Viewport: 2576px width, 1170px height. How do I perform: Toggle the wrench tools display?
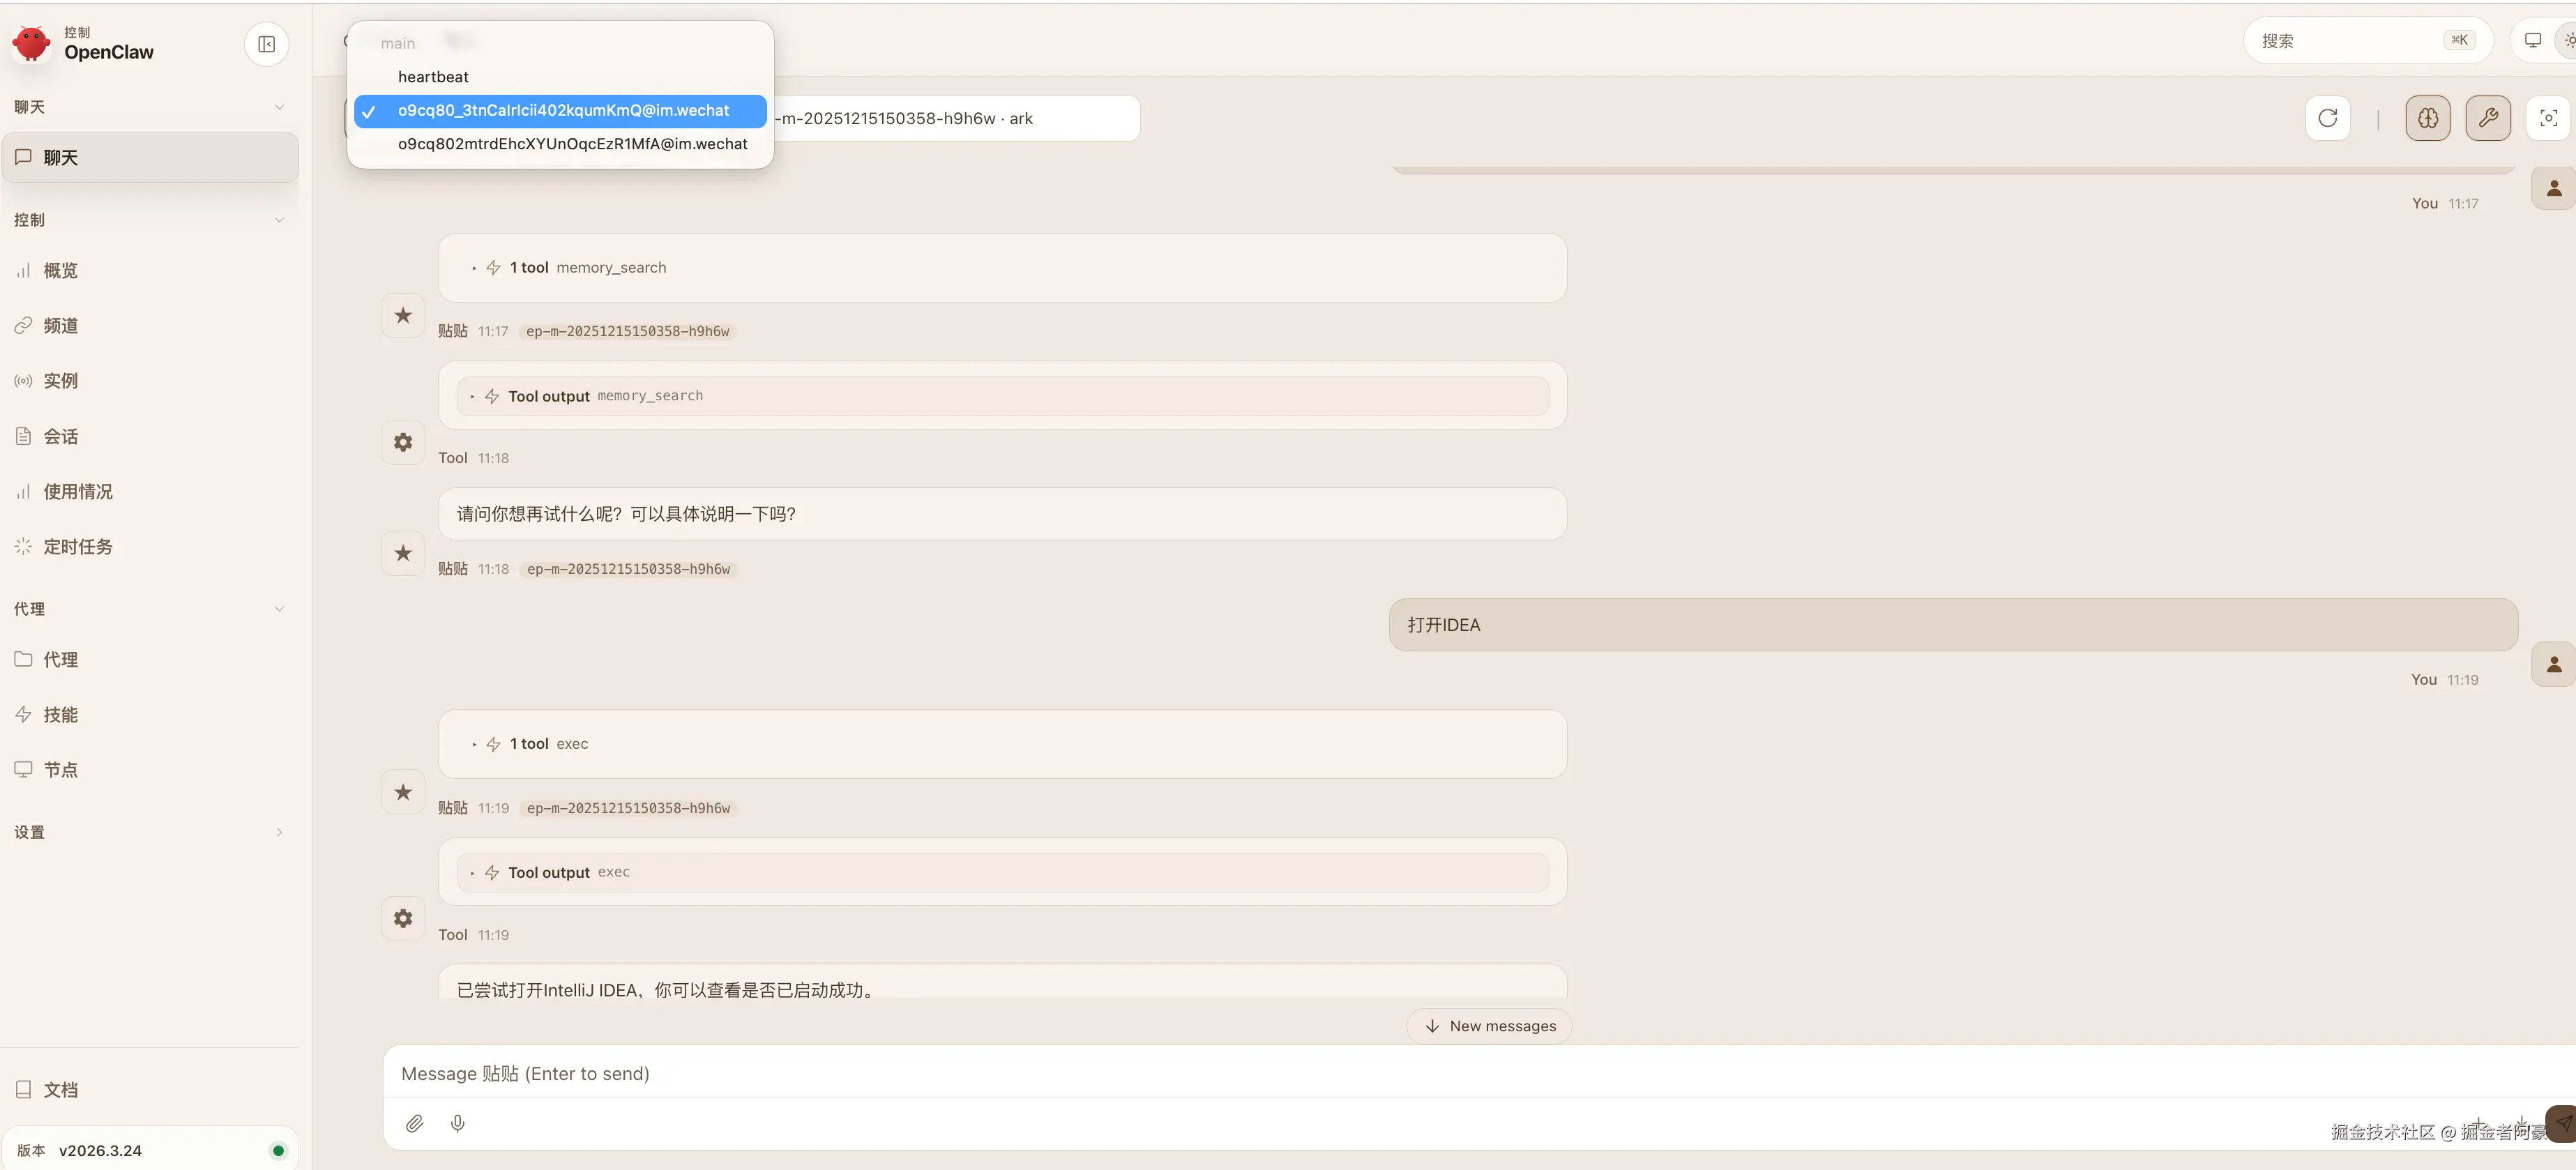click(x=2487, y=118)
